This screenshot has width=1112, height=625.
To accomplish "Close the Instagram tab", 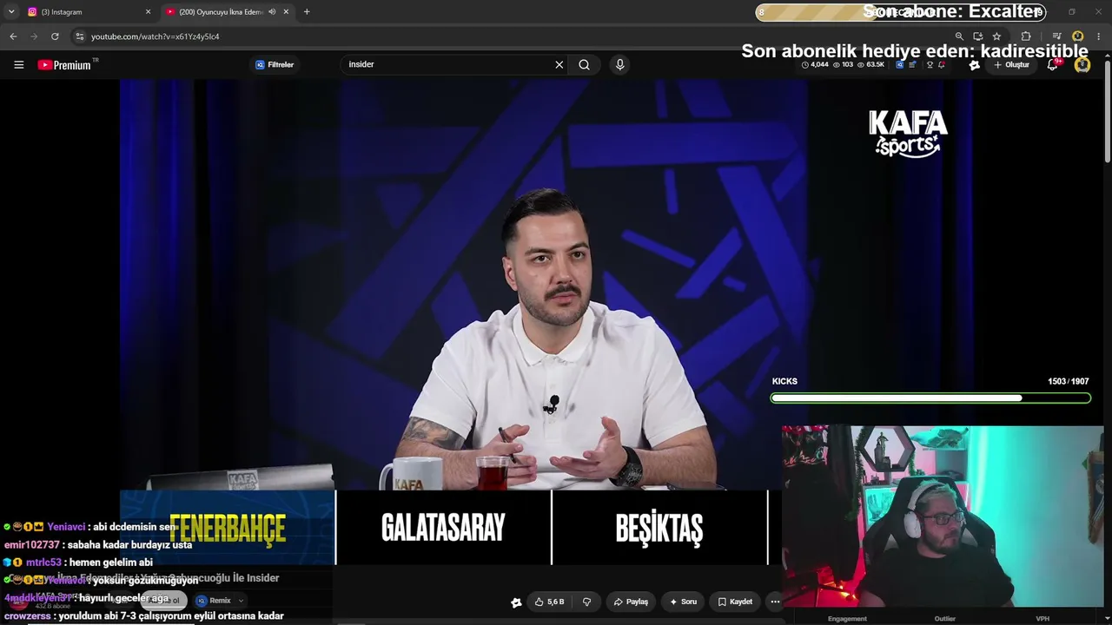I will [148, 12].
